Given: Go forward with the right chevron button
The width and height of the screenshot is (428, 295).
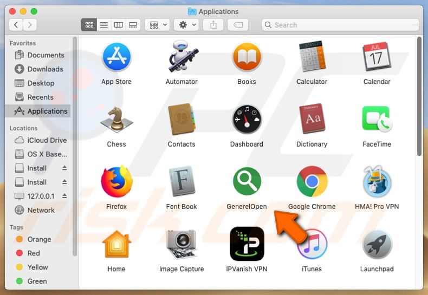Looking at the screenshot, I should 30,25.
